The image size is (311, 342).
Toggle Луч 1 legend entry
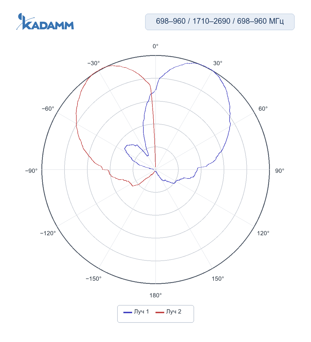[x=136, y=312]
